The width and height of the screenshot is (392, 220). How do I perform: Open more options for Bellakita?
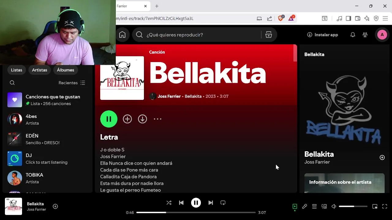(x=157, y=119)
